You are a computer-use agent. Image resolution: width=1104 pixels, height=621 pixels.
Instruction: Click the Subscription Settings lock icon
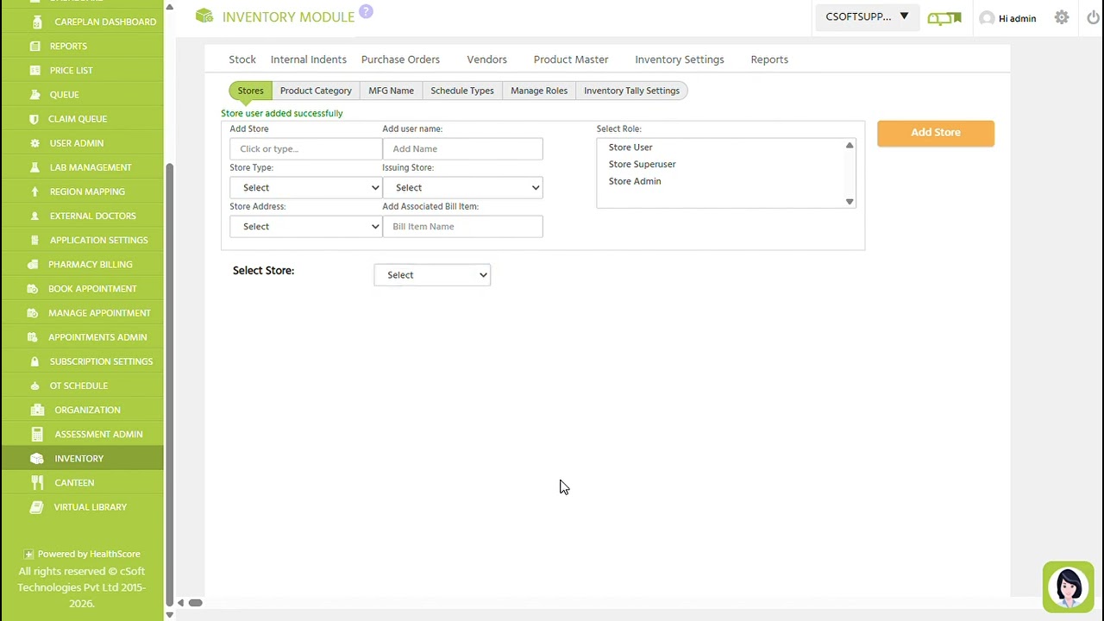click(x=34, y=361)
